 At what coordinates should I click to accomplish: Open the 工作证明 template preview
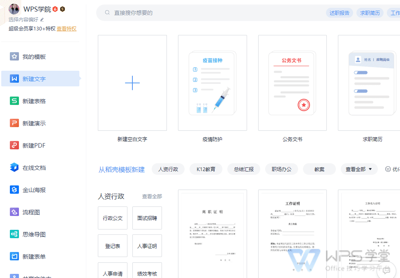pos(292,234)
